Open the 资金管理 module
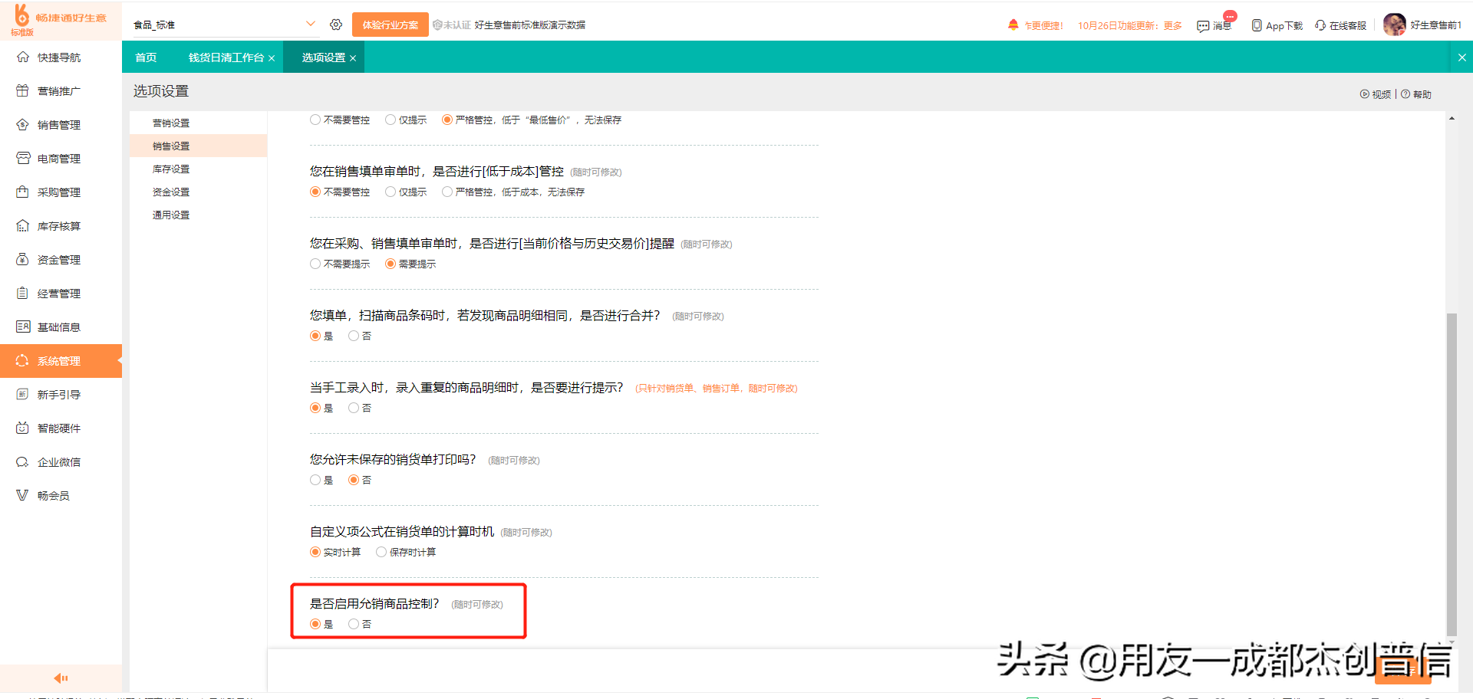The image size is (1473, 699). [x=48, y=259]
